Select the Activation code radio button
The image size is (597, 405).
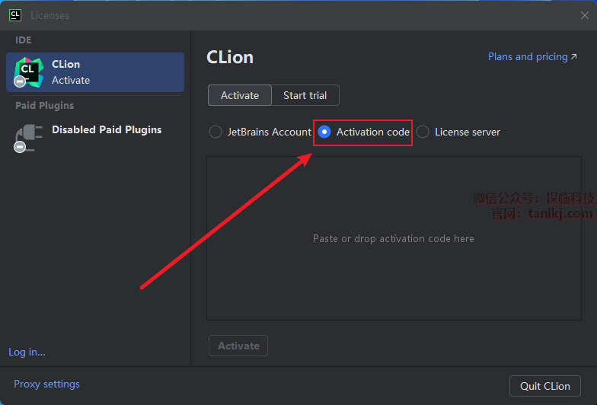coord(324,132)
